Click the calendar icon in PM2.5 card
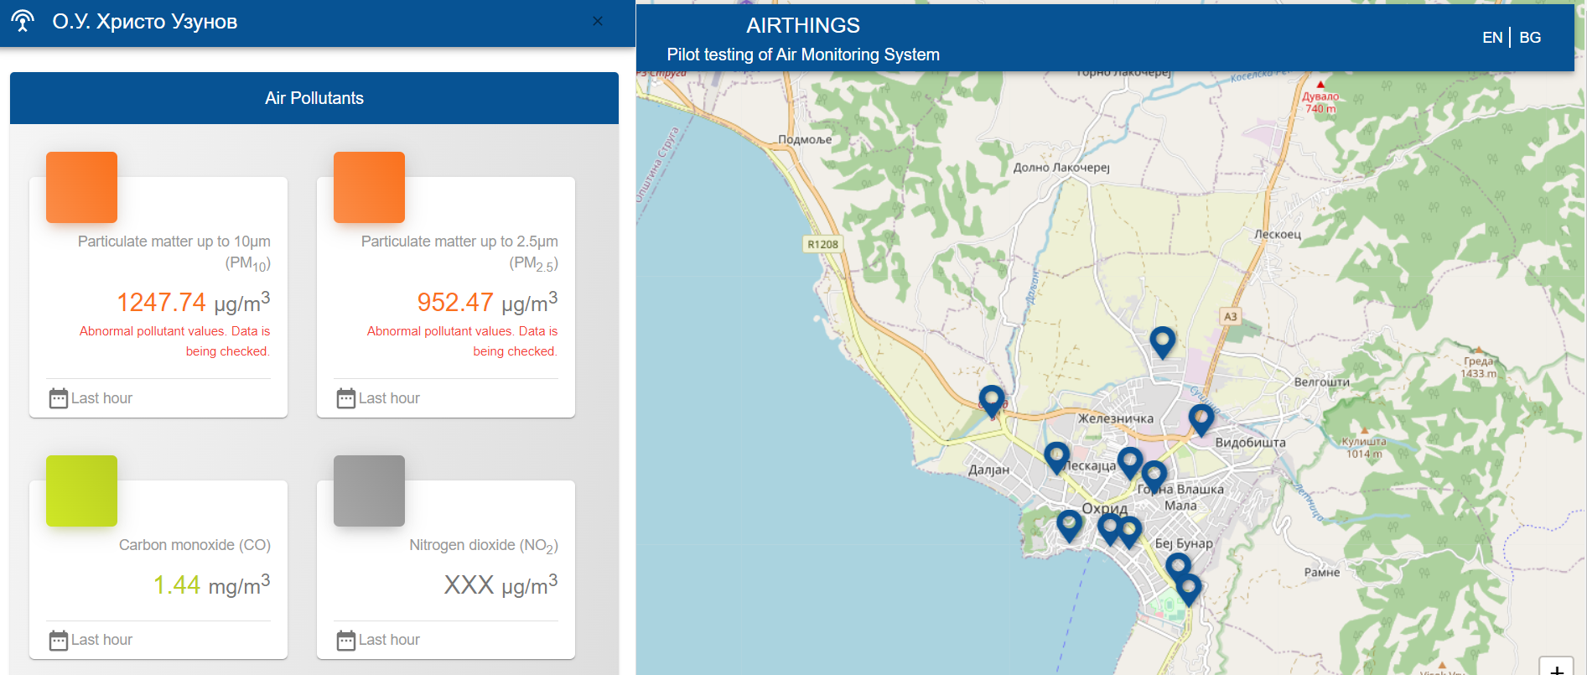 click(345, 398)
